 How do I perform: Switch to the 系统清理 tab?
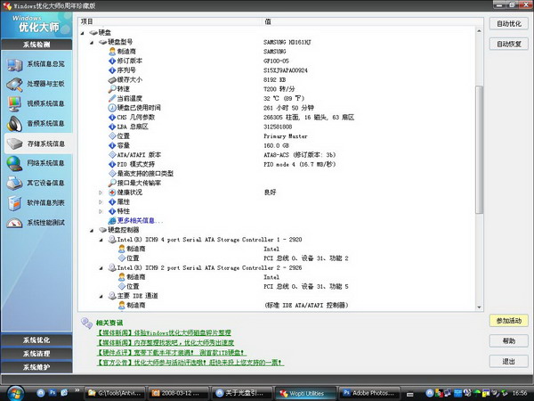[x=36, y=354]
